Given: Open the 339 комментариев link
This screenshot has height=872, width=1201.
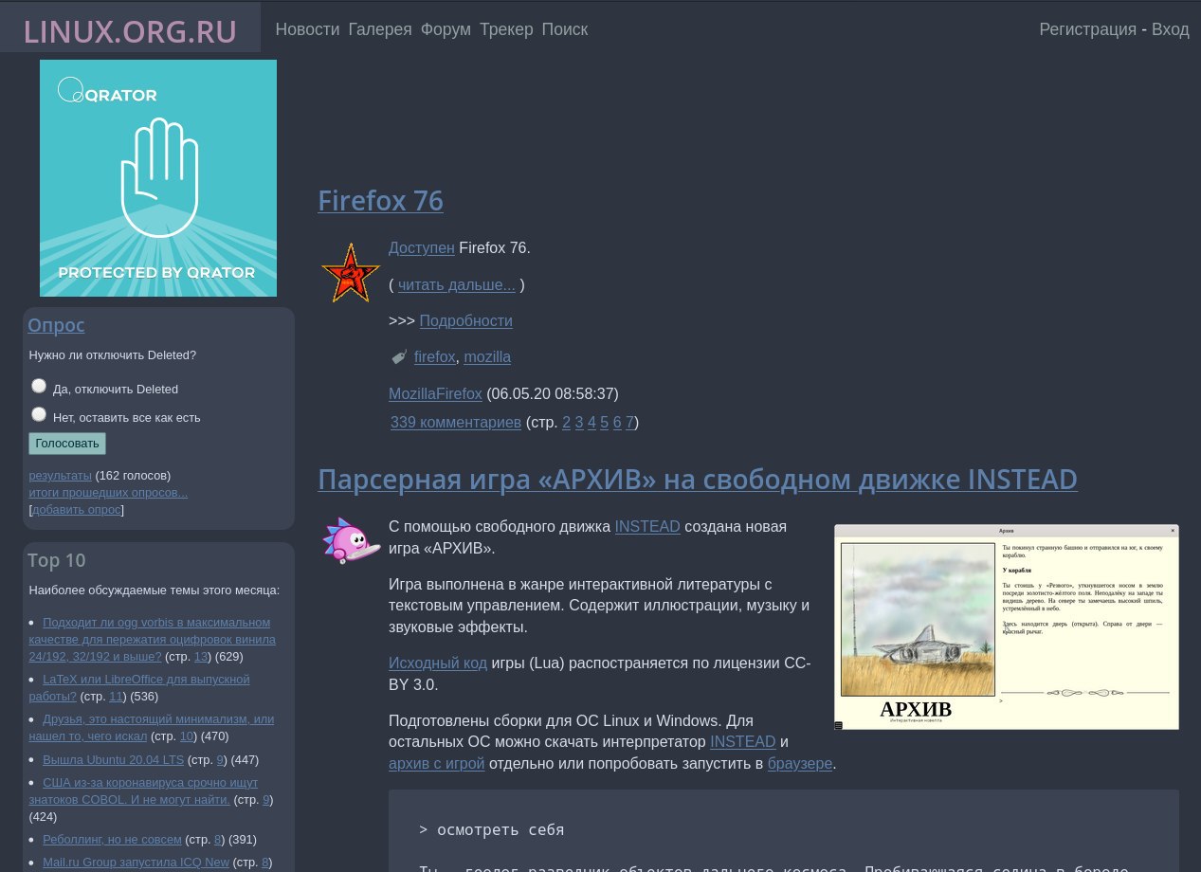Looking at the screenshot, I should click(456, 423).
